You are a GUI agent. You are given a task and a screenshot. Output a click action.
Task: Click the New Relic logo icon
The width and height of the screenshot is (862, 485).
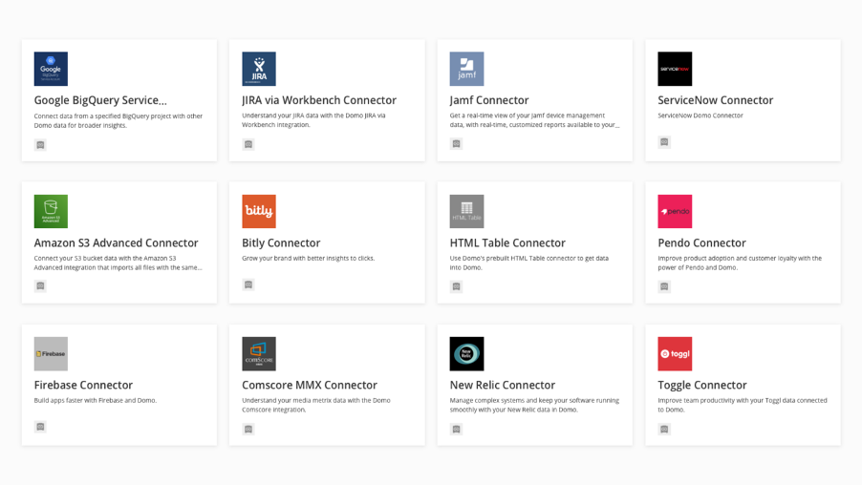tap(466, 353)
